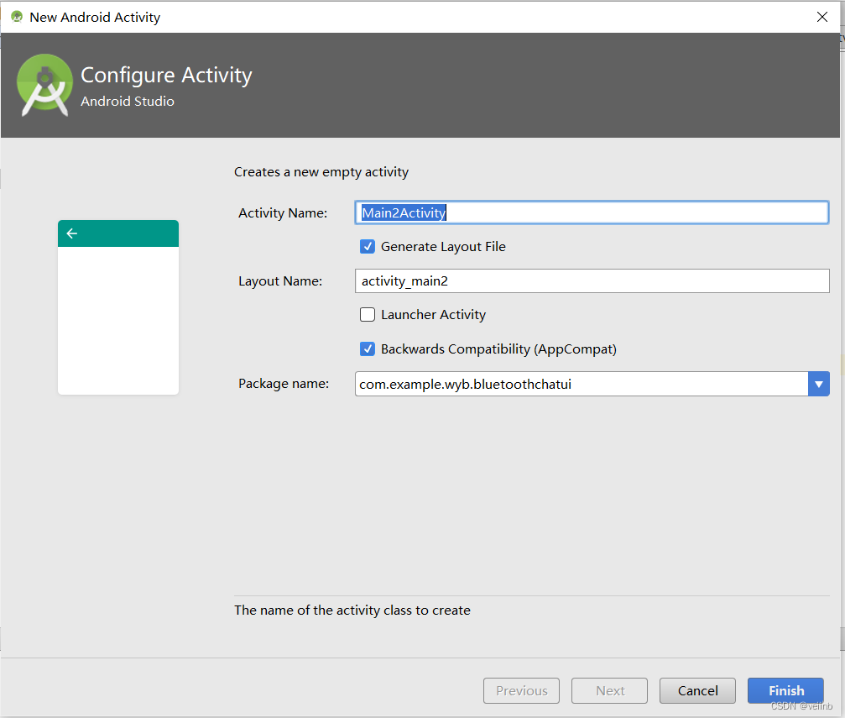Click the teal toolbar in activity preview
The image size is (845, 718).
point(126,233)
